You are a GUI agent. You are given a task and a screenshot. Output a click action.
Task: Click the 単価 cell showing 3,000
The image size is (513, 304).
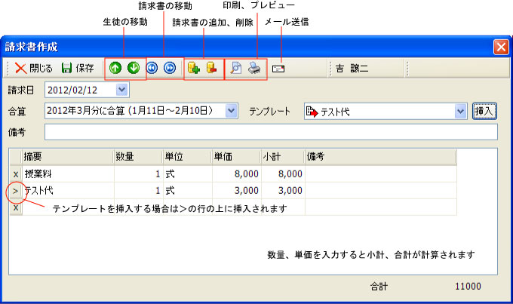coord(237,190)
